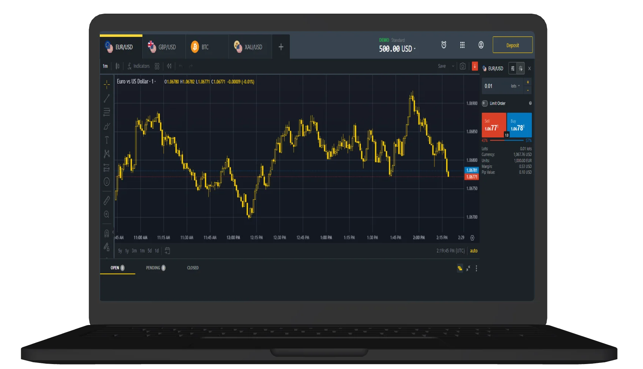The image size is (643, 369).
Task: Click the red down-arrow button
Action: 475,66
